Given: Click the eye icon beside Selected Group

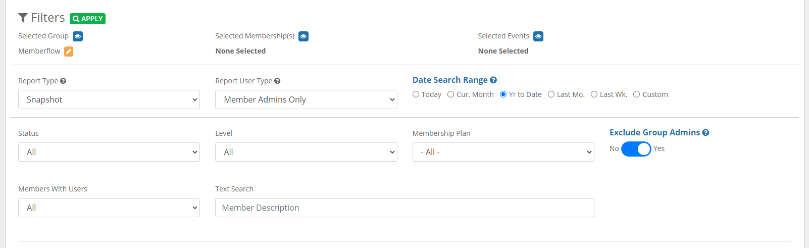Looking at the screenshot, I should coord(78,36).
